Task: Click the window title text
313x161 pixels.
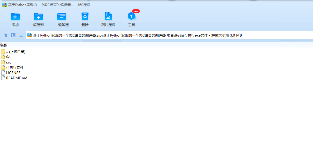Action: point(49,5)
